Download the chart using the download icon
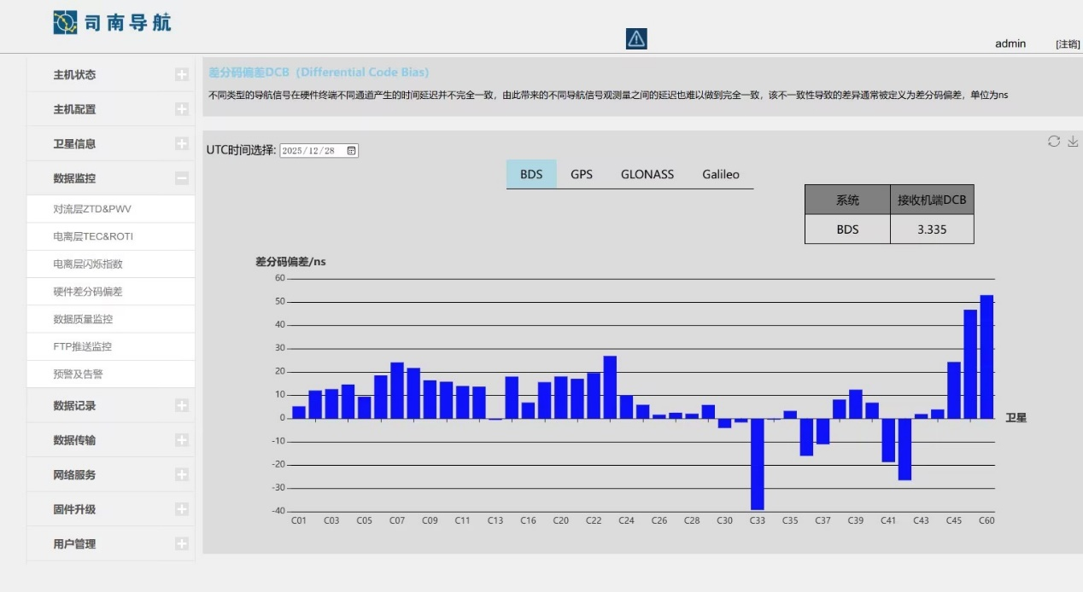Image resolution: width=1083 pixels, height=592 pixels. [x=1073, y=142]
